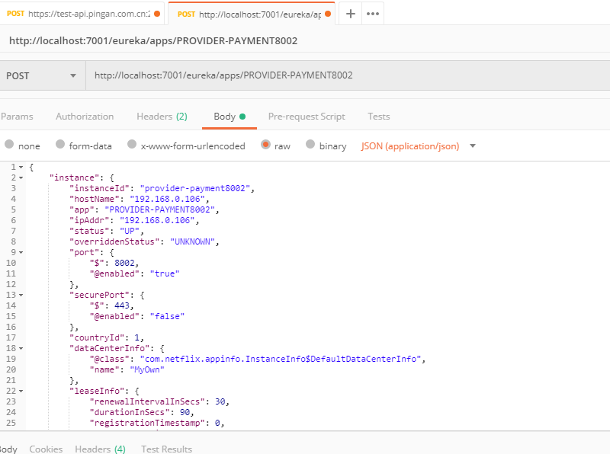Switch to the Tests tab
This screenshot has width=610, height=454.
(379, 117)
